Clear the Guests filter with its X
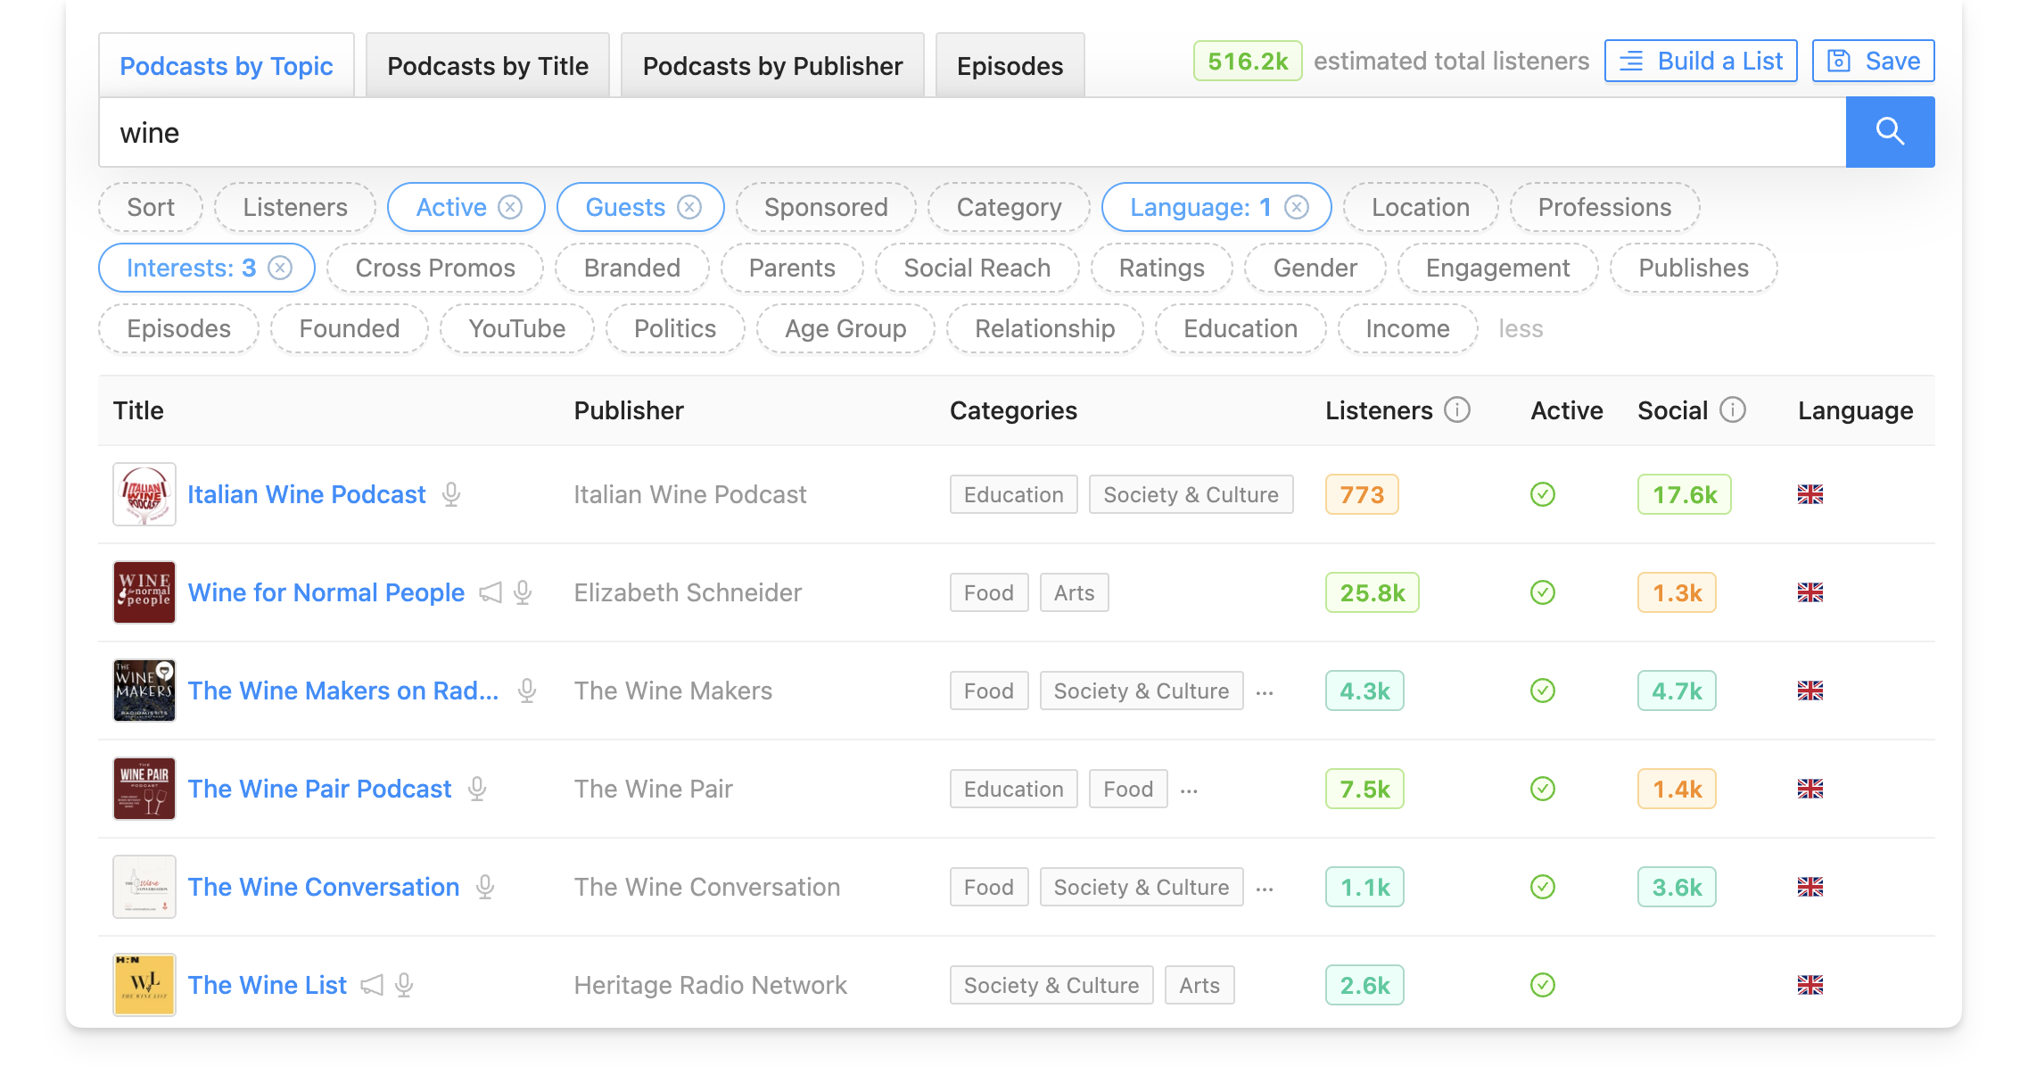2028x1067 pixels. (x=689, y=207)
